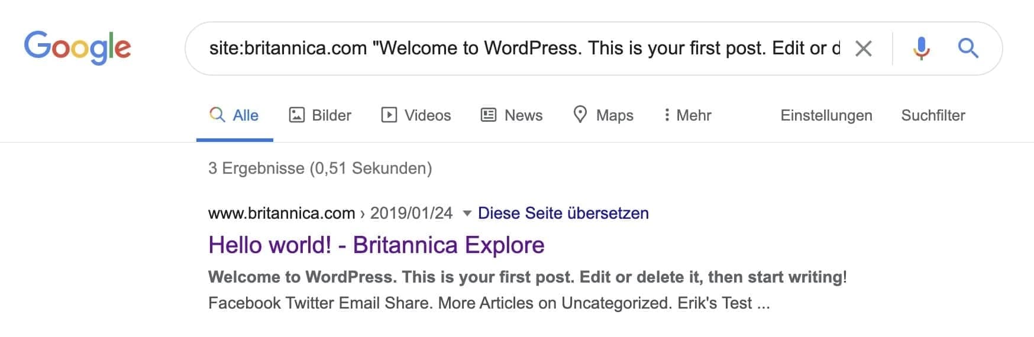1034x337 pixels.
Task: Go to the Maps results tab
Action: 603,115
